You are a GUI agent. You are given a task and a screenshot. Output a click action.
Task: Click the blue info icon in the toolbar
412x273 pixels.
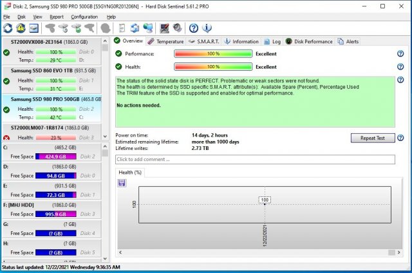click(207, 28)
